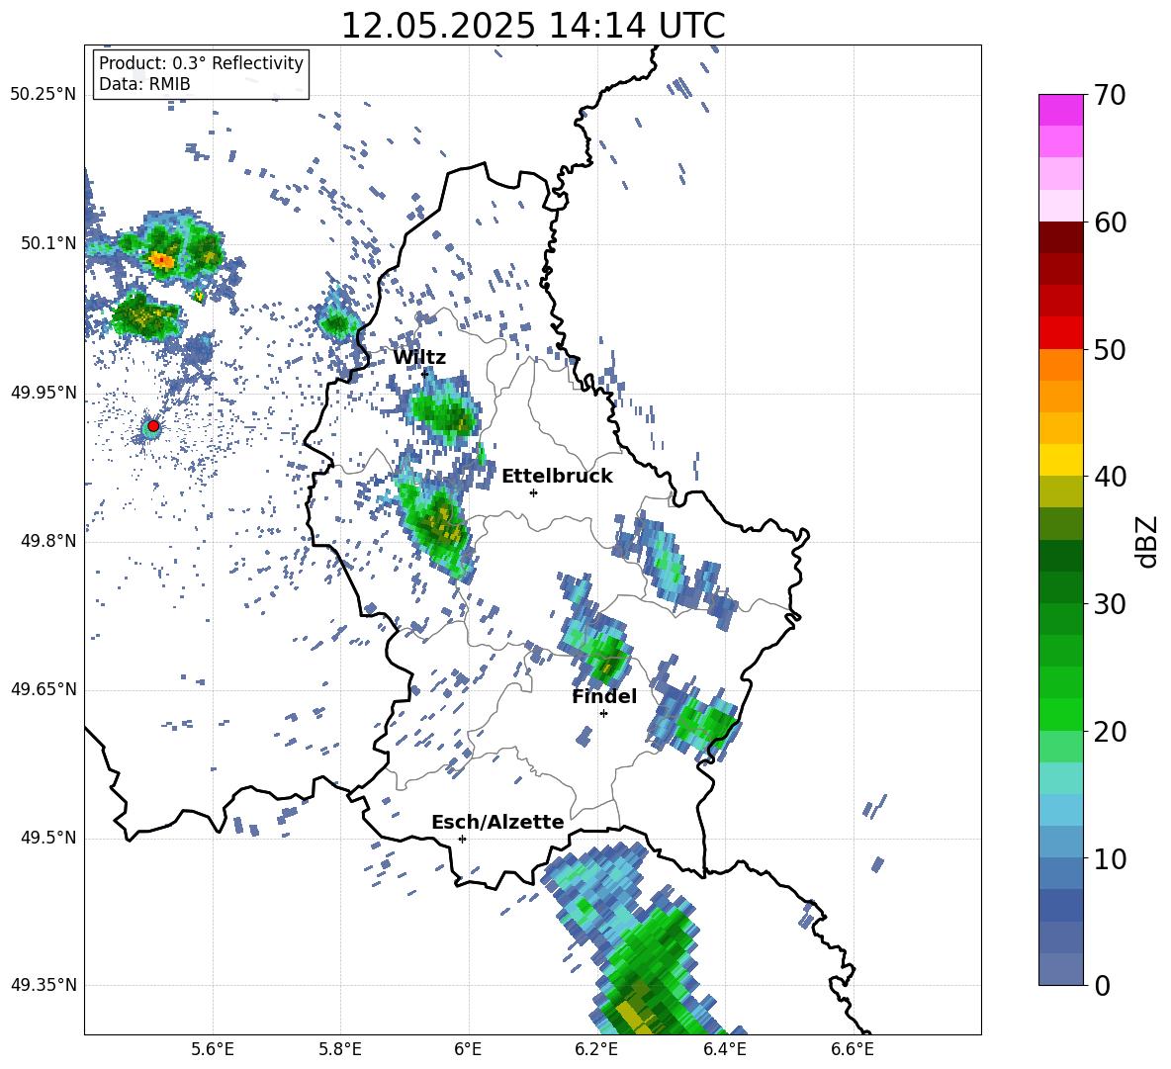Click the dark red colorbar segment below 60

[x=1060, y=237]
